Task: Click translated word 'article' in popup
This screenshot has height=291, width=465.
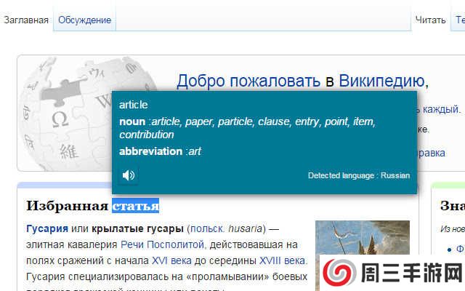Action: click(x=134, y=105)
